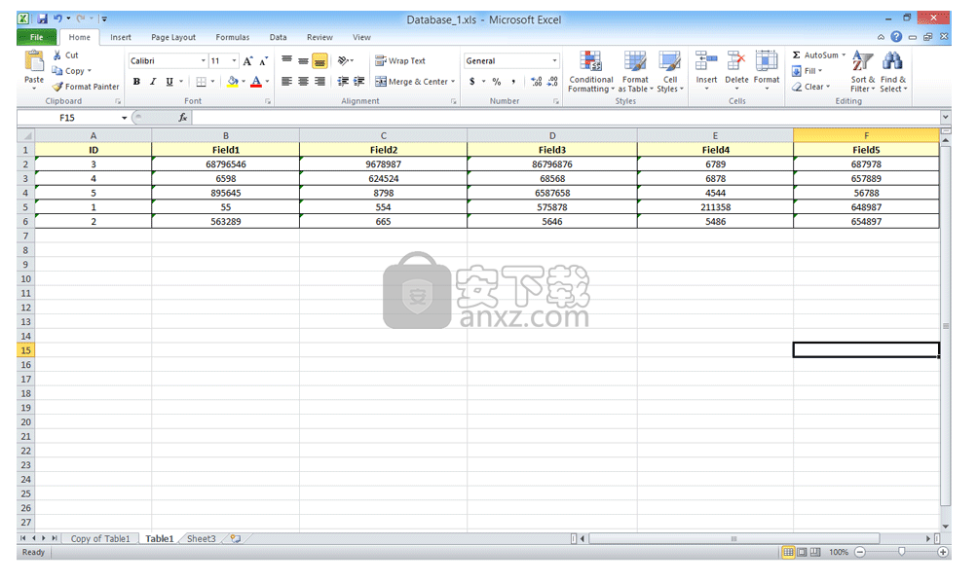Image resolution: width=977 pixels, height=583 pixels.
Task: Click the Insert cells icon
Action: point(706,61)
